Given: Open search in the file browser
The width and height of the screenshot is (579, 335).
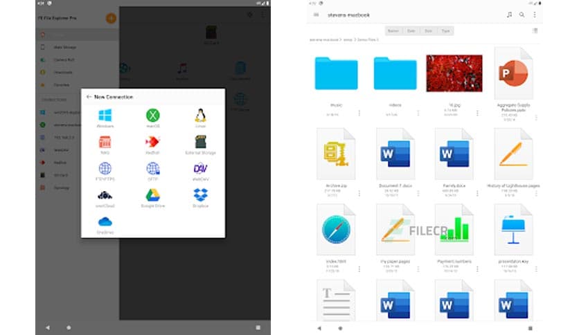Looking at the screenshot, I should 522,15.
